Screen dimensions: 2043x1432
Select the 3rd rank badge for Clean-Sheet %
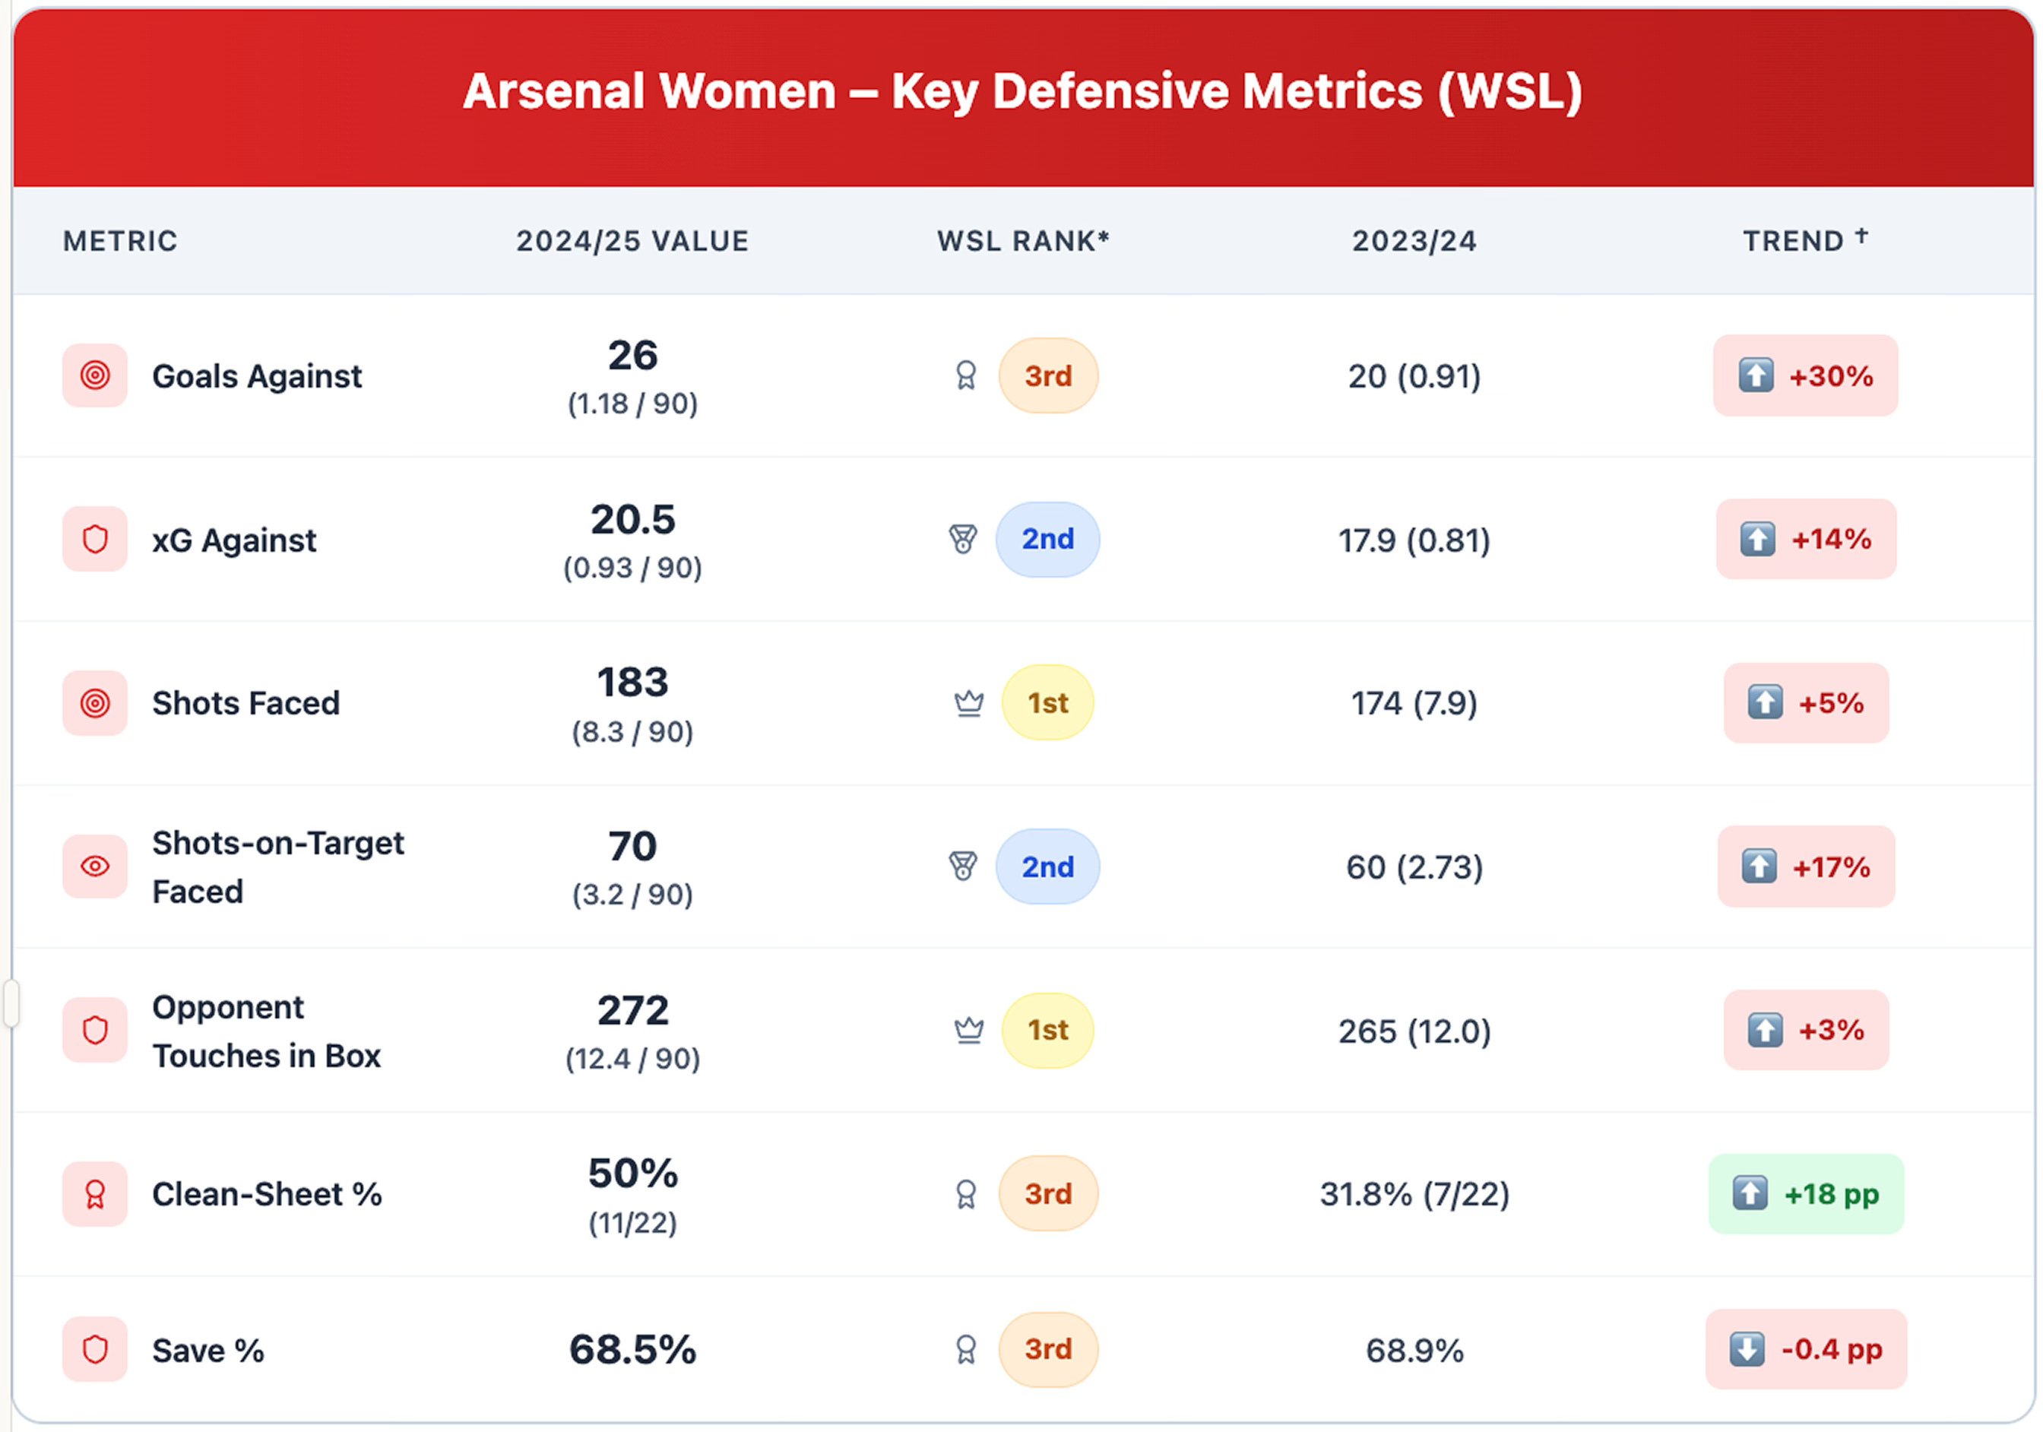click(x=1049, y=1194)
